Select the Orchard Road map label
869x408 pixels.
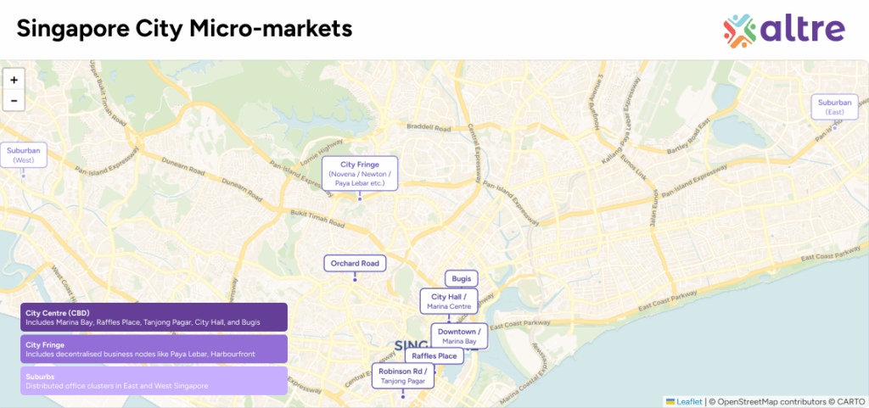pyautogui.click(x=355, y=264)
